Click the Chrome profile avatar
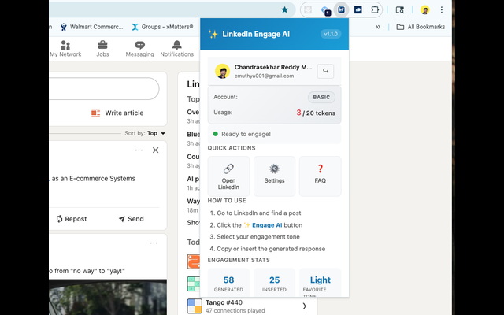Screen dimensions: 504x315 coord(425,10)
